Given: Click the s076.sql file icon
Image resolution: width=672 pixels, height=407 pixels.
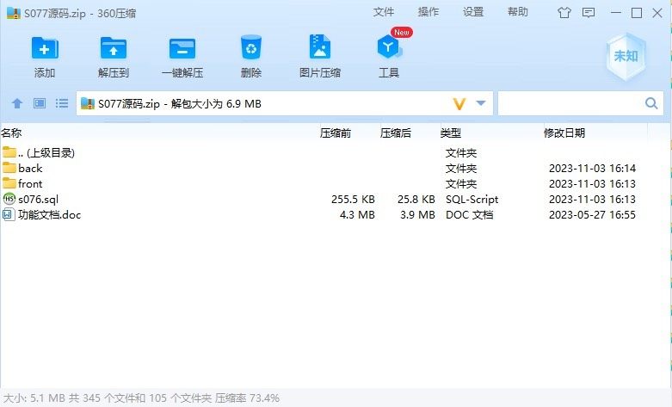Looking at the screenshot, I should (9, 199).
